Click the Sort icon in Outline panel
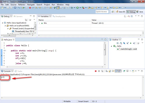The height and width of the screenshot is (103, 145). point(121,43)
